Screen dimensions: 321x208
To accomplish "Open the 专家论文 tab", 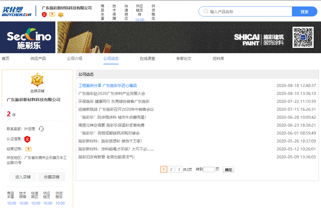I will tap(184, 58).
